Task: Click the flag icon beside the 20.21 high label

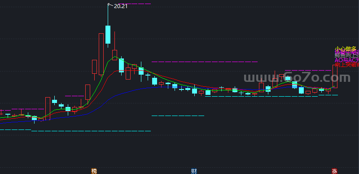Action: pos(110,4)
